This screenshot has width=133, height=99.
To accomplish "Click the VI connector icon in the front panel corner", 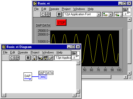I will click(x=127, y=12).
